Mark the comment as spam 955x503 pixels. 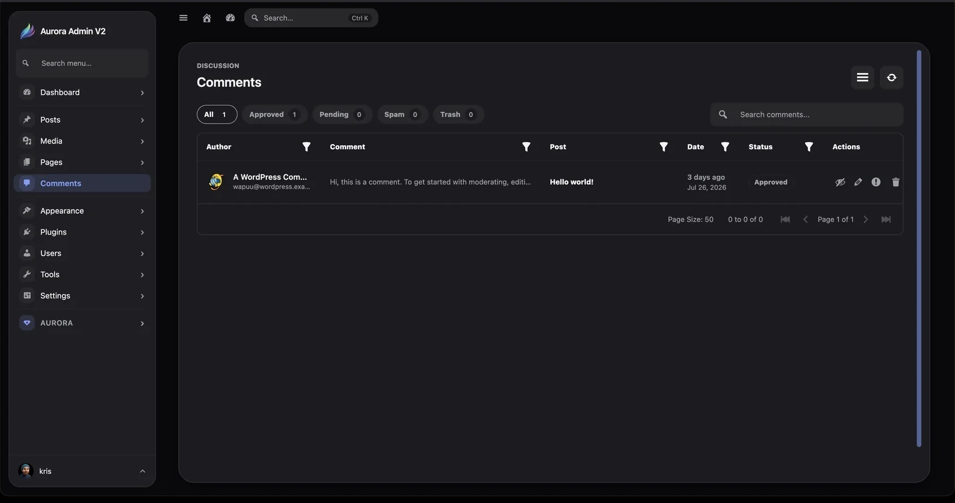[876, 182]
